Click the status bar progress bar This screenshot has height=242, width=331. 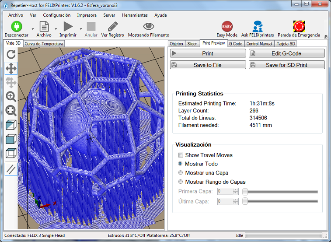click(283, 235)
